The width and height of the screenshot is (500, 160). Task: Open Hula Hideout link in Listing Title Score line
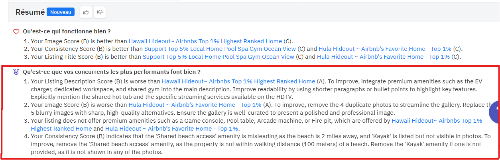click(383, 57)
